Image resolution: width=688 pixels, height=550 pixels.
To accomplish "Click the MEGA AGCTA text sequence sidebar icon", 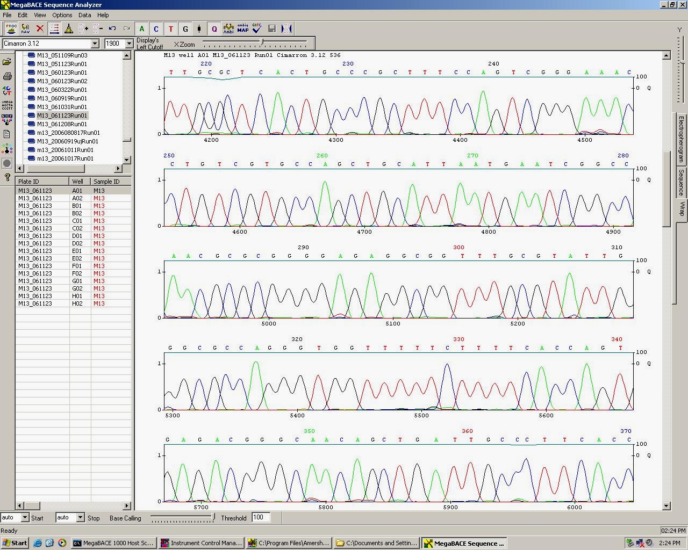I will coord(7,105).
